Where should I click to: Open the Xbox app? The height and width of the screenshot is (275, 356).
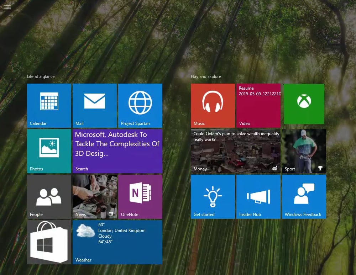coord(304,104)
